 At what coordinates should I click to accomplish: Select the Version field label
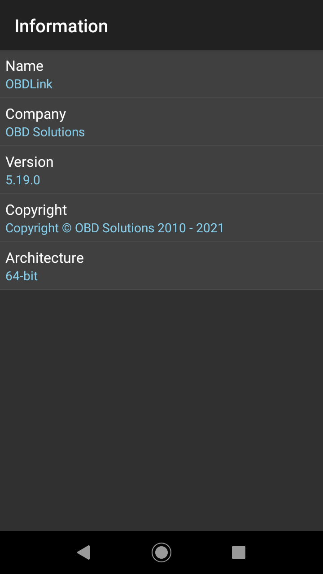click(x=30, y=162)
